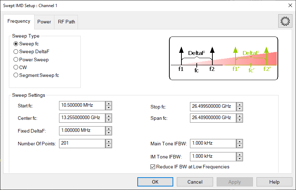Toggle Reduce IF BW at Low Frequencies
296x190 pixels.
point(153,167)
